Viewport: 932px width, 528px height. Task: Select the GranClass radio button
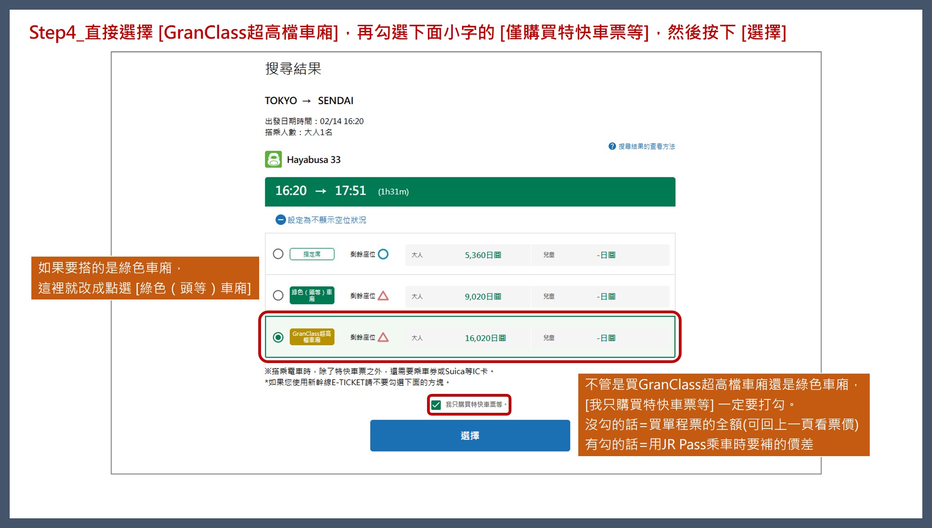click(x=278, y=337)
